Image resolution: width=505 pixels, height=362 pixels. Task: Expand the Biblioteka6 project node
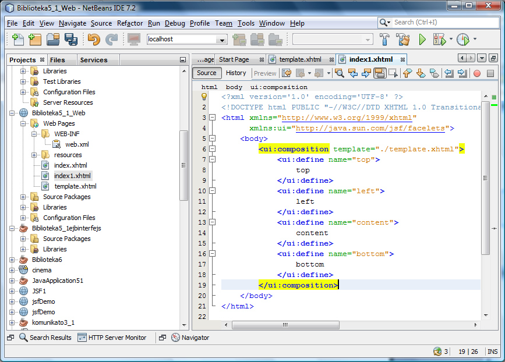coord(12,260)
